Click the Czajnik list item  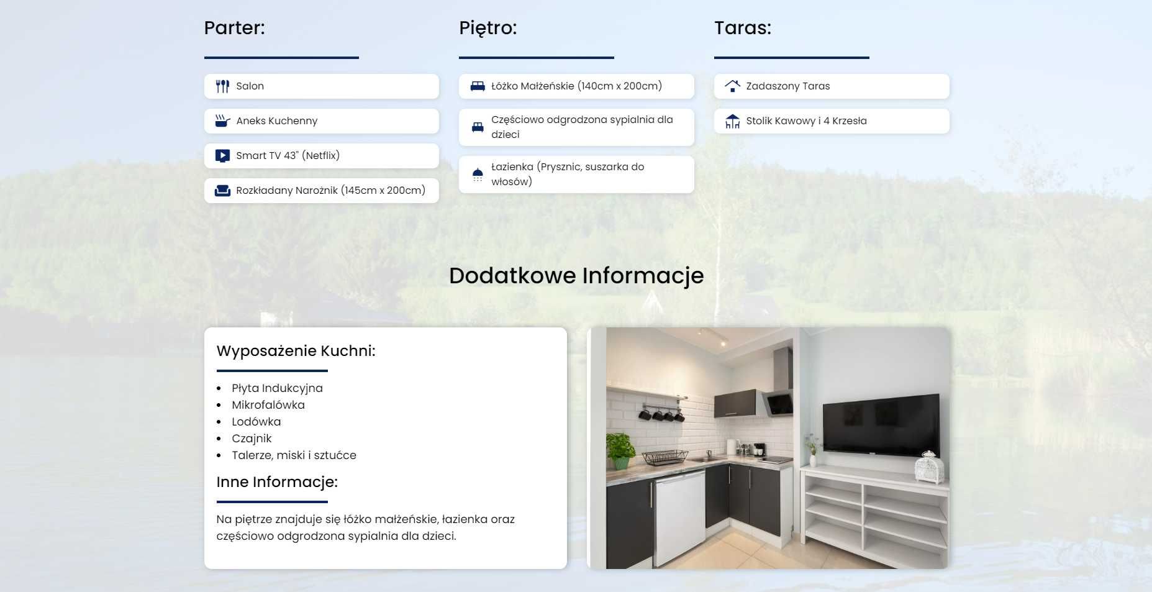[x=252, y=439]
